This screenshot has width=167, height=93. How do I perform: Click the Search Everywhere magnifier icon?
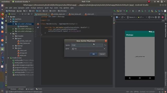pyautogui.click(x=162, y=11)
